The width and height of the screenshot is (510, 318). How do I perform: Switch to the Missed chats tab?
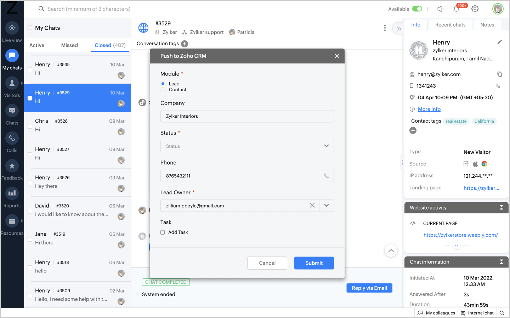69,45
